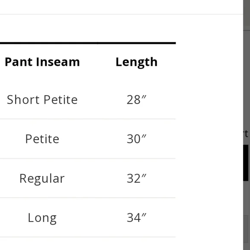Click the "Pant Inseam" column header
The width and height of the screenshot is (250, 250).
tap(42, 62)
